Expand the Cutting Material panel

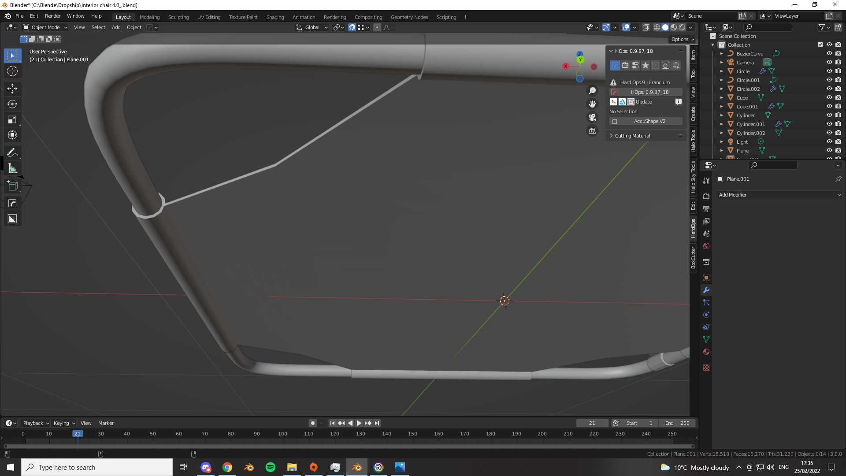pyautogui.click(x=632, y=136)
